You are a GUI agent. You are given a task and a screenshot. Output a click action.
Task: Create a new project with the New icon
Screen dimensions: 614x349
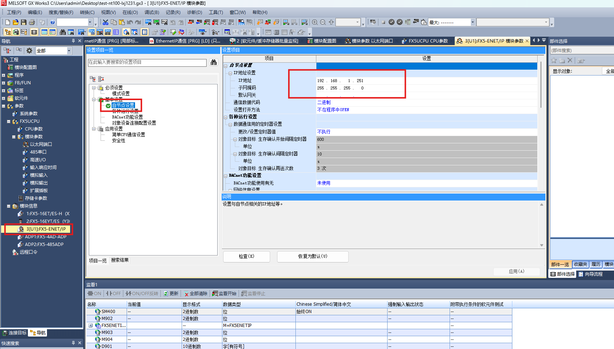click(8, 22)
